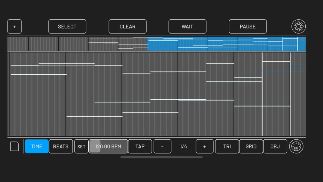Image resolution: width=323 pixels, height=182 pixels.
Task: Click the blue highlighted region in the overview strip
Action: pos(226,44)
